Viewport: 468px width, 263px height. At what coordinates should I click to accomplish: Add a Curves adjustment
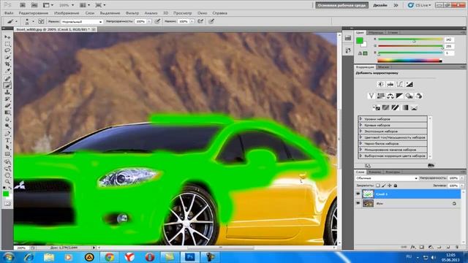point(400,85)
